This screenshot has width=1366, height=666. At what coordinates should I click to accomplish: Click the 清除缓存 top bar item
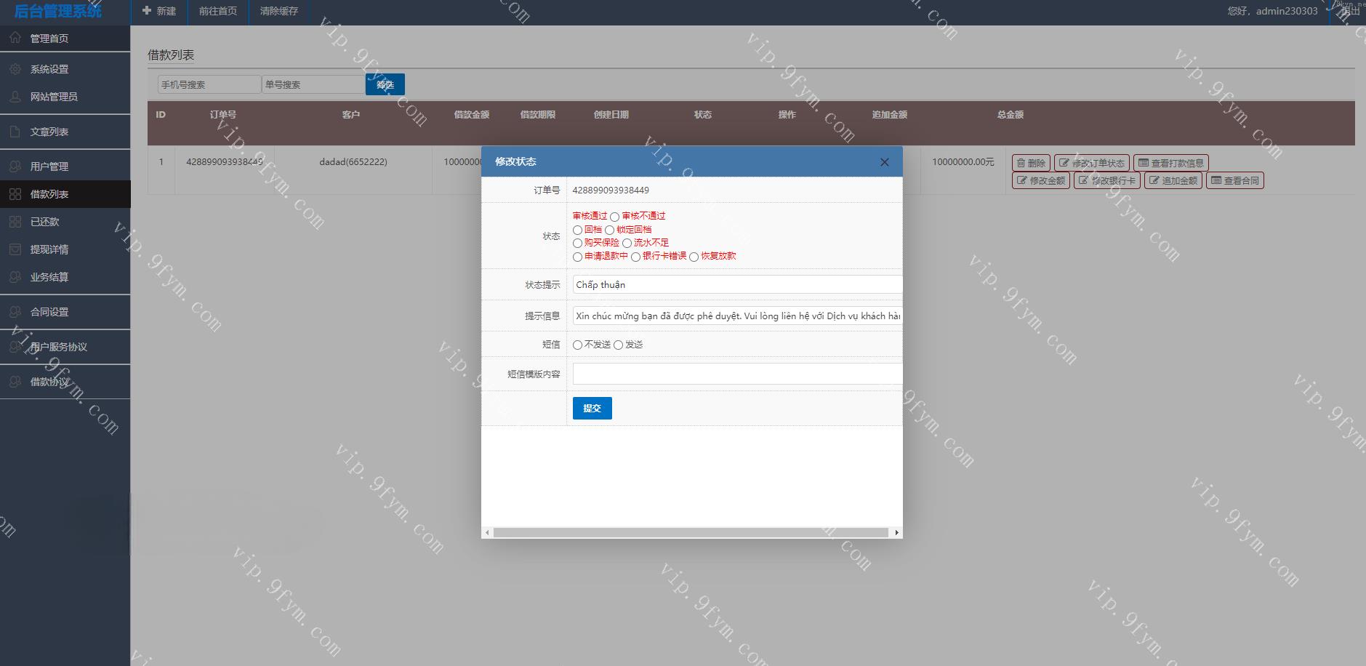[x=279, y=11]
